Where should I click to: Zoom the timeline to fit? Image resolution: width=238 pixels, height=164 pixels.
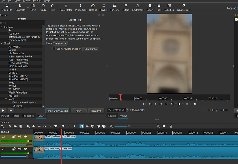tap(164, 126)
